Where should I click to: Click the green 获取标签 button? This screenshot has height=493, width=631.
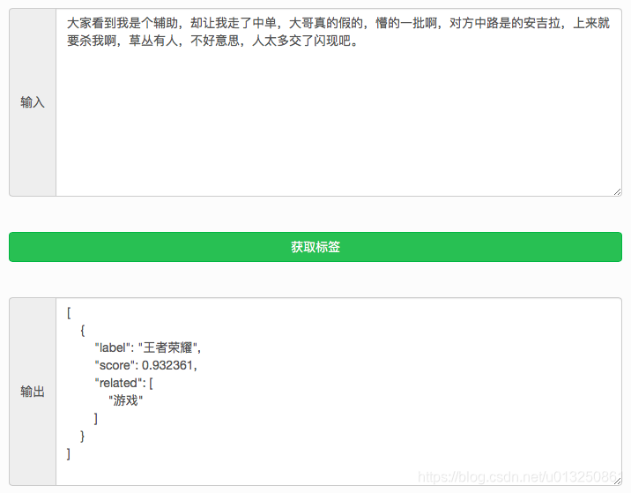[315, 247]
